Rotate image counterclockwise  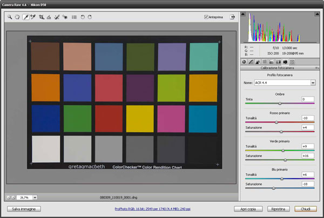click(82, 17)
